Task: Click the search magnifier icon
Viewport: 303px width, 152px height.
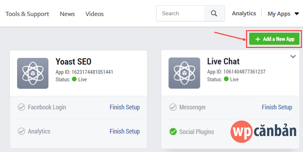Action: pos(214,13)
